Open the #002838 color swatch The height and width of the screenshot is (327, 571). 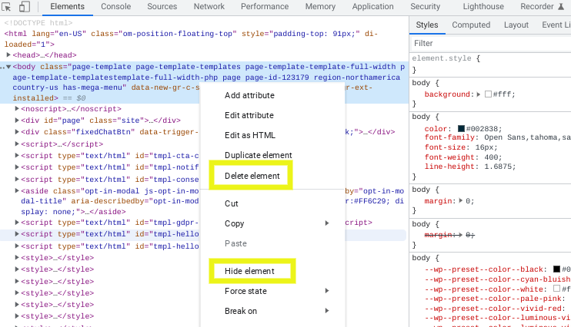click(461, 129)
